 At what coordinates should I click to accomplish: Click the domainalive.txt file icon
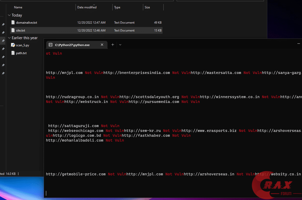pos(13,22)
